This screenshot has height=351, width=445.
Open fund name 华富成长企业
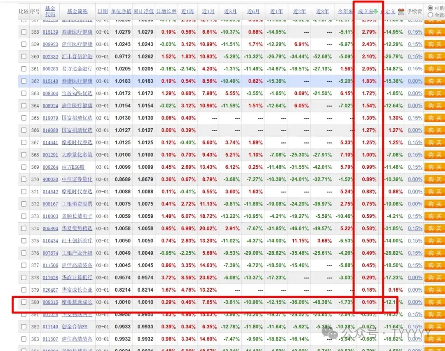click(x=77, y=290)
